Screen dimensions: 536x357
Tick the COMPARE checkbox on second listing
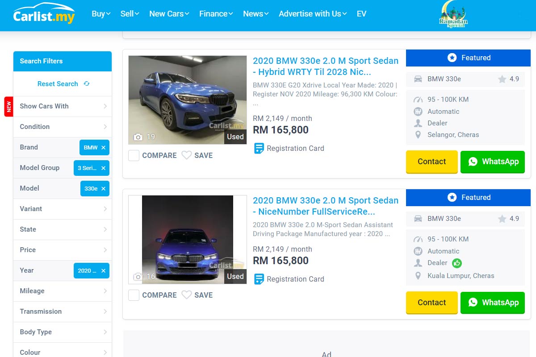click(x=134, y=295)
